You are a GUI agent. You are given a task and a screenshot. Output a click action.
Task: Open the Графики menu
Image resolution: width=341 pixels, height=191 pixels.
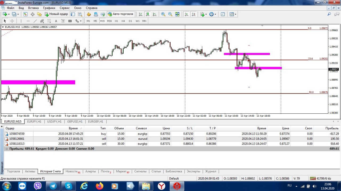point(49,8)
